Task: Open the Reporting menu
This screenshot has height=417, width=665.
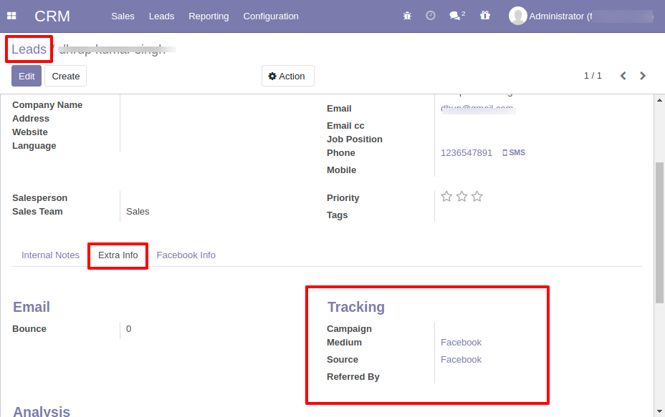Action: point(209,16)
